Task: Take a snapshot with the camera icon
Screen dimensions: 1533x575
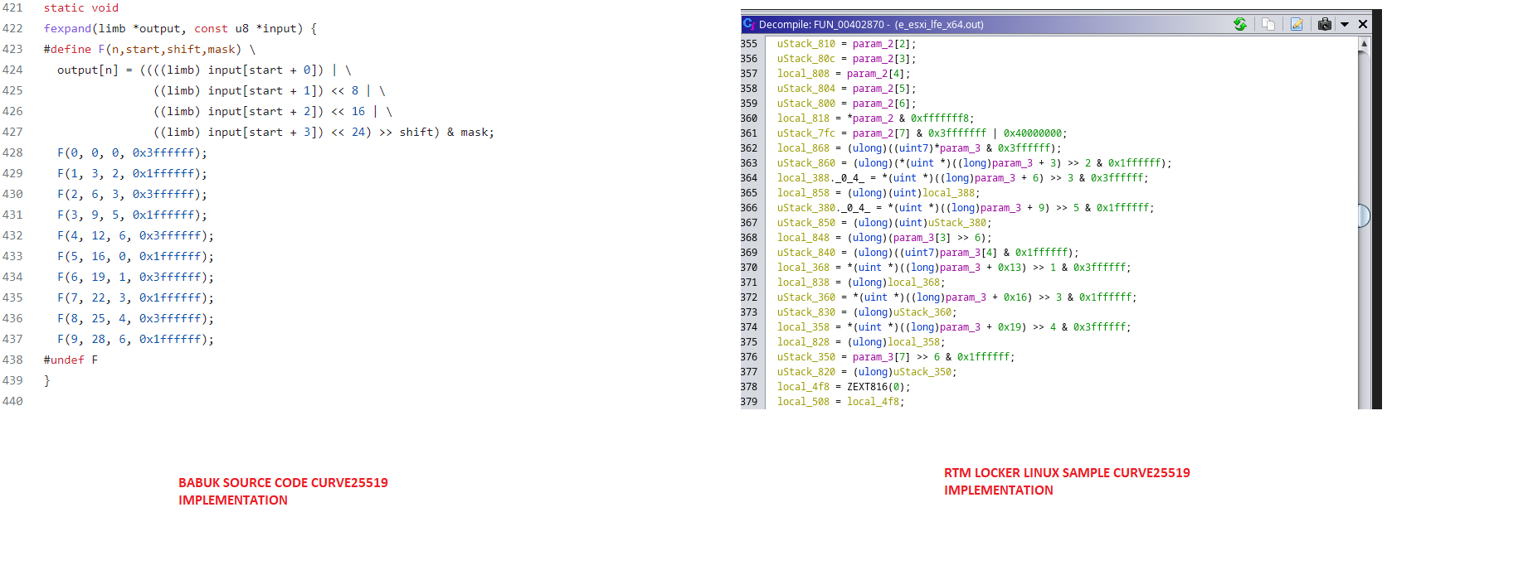Action: (1325, 24)
